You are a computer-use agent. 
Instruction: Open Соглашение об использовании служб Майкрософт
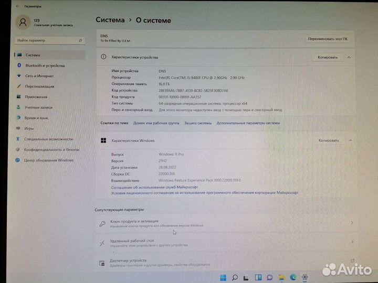(154, 187)
